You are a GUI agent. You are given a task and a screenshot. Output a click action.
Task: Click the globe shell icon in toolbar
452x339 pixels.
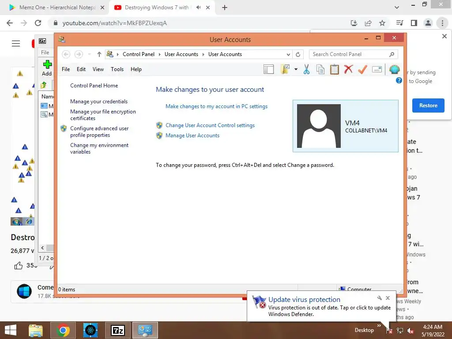394,69
